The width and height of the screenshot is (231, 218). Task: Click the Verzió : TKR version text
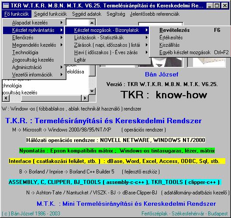[x=162, y=84]
